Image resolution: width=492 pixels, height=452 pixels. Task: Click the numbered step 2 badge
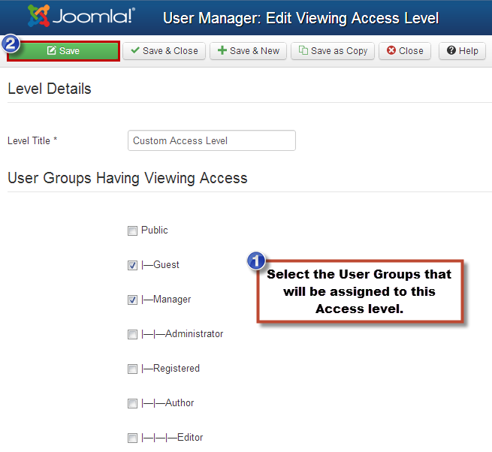(x=11, y=44)
